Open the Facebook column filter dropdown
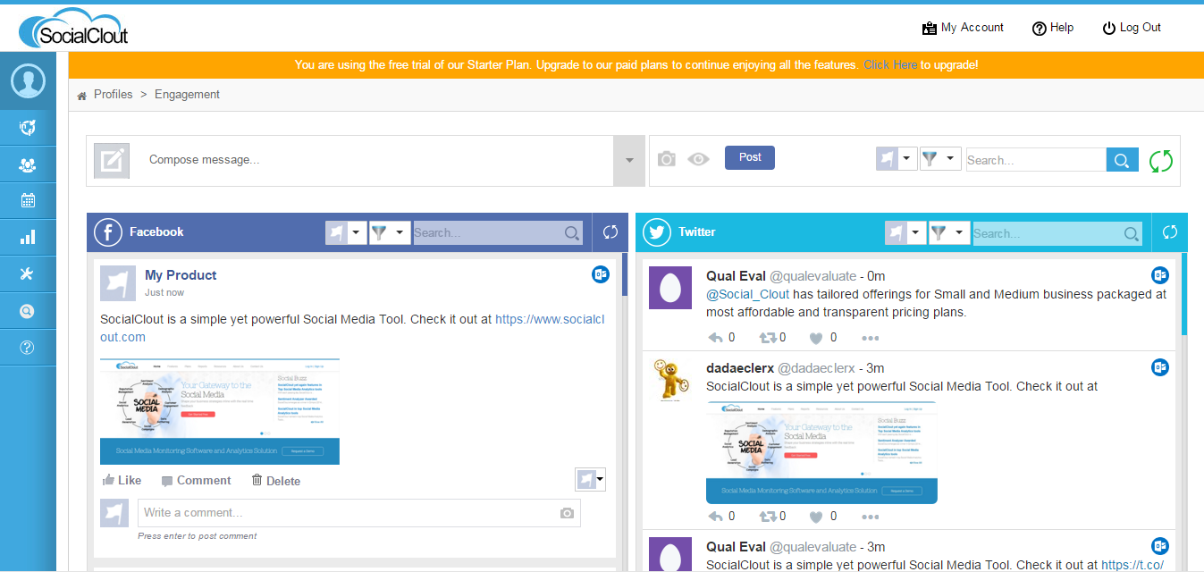The height and width of the screenshot is (572, 1204). point(389,232)
